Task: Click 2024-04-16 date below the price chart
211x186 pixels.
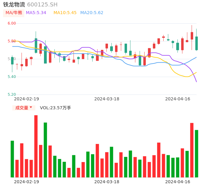Action: click(178, 99)
